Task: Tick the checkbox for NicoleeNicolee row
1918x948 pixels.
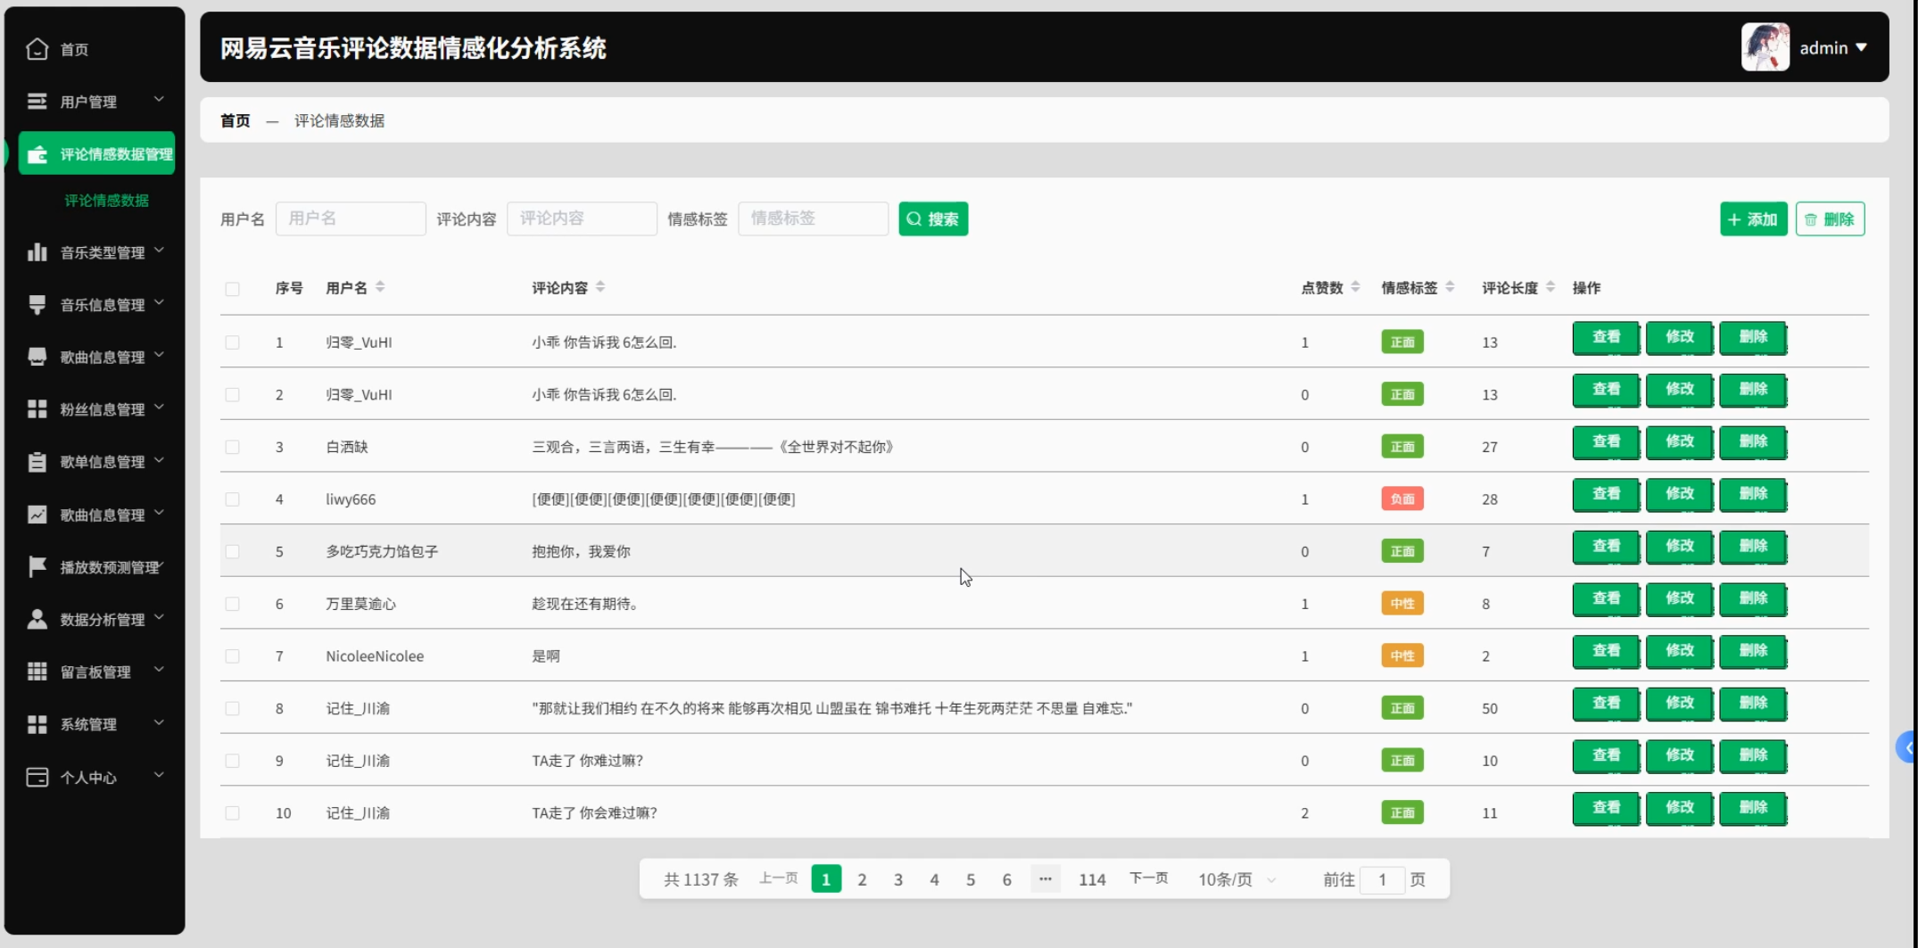Action: (232, 656)
